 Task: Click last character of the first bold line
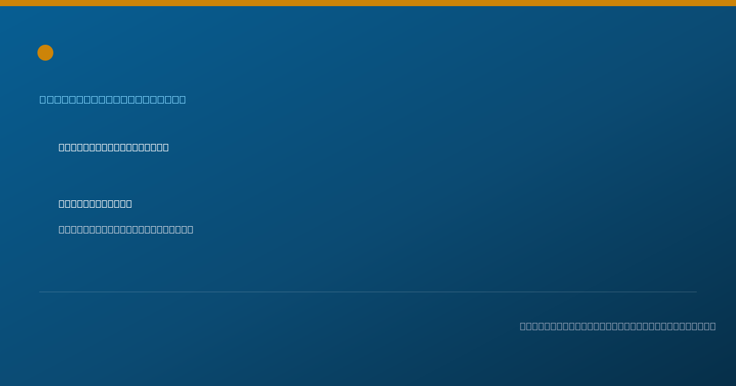click(x=165, y=147)
